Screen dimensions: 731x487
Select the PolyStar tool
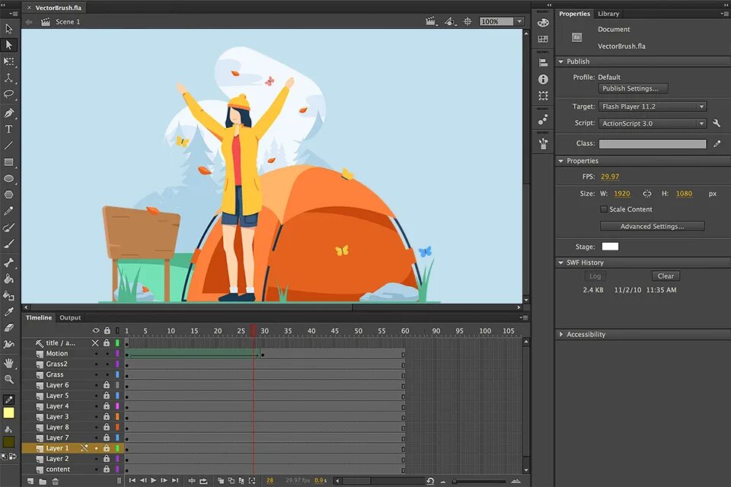pos(9,195)
